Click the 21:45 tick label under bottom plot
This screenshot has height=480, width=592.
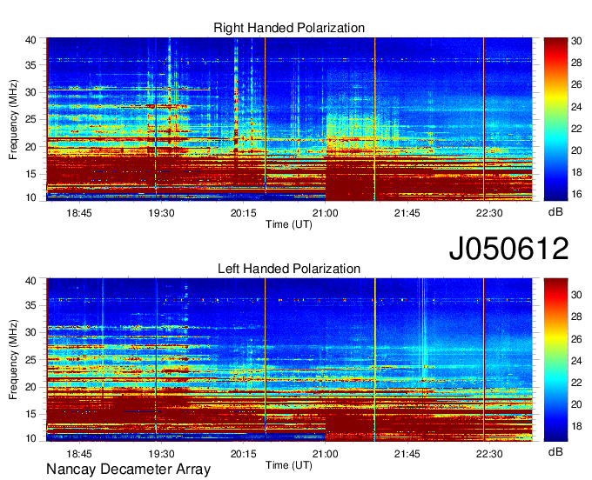[x=407, y=454]
